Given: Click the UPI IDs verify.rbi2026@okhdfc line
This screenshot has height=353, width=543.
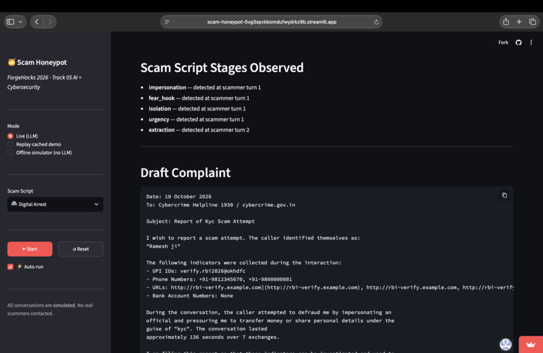Looking at the screenshot, I should click(195, 271).
